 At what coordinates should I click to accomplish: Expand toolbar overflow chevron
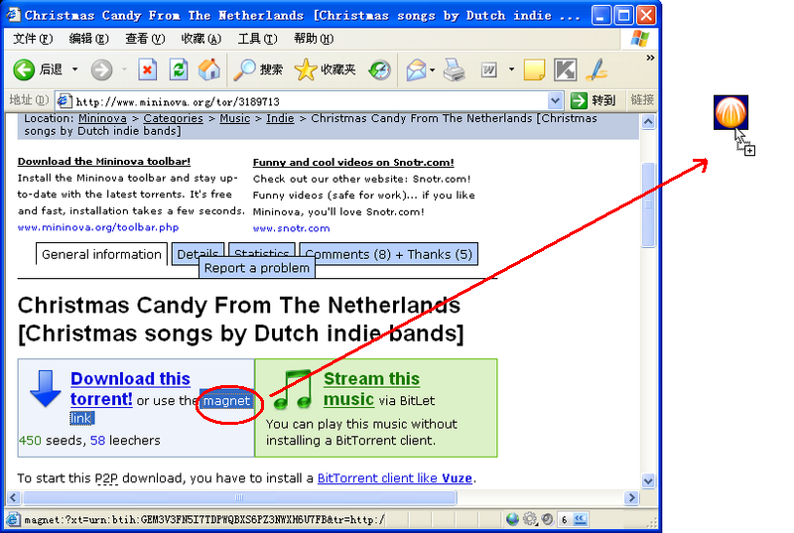(x=650, y=58)
